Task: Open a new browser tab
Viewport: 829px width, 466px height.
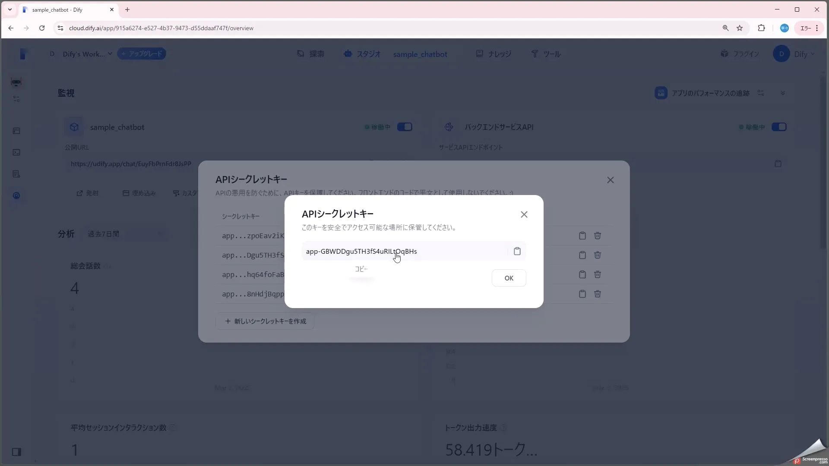Action: (127, 9)
